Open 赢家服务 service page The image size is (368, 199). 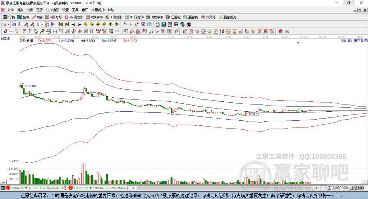click(227, 17)
